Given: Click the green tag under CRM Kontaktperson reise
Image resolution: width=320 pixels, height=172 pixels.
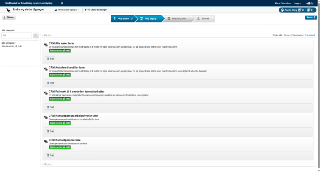Looking at the screenshot, I should coord(60,147).
